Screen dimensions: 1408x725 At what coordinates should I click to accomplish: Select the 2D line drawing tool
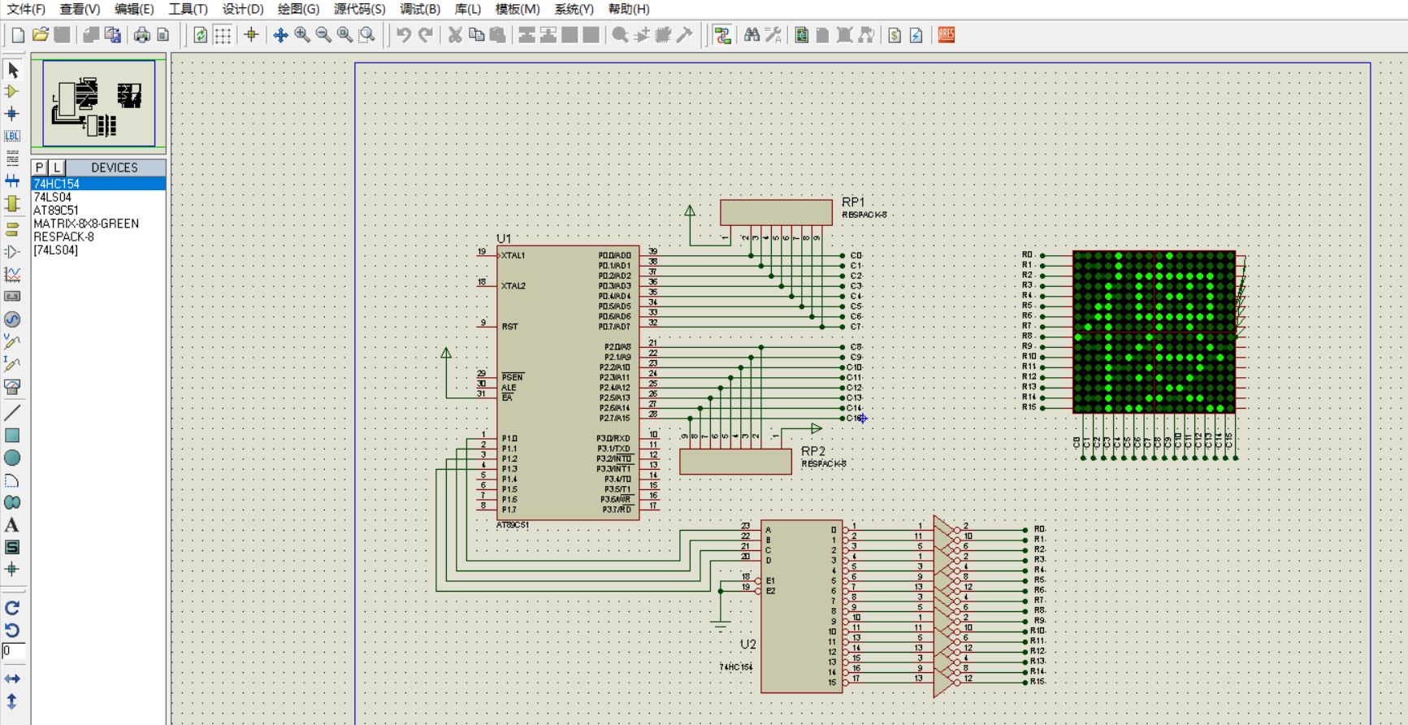coord(12,413)
